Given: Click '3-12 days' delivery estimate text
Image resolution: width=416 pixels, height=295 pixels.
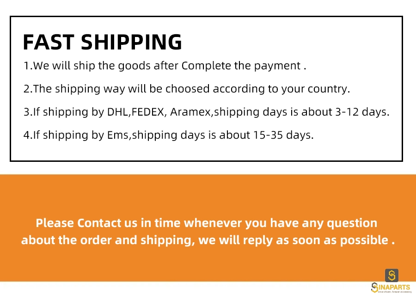Looking at the screenshot, I should [x=362, y=112].
